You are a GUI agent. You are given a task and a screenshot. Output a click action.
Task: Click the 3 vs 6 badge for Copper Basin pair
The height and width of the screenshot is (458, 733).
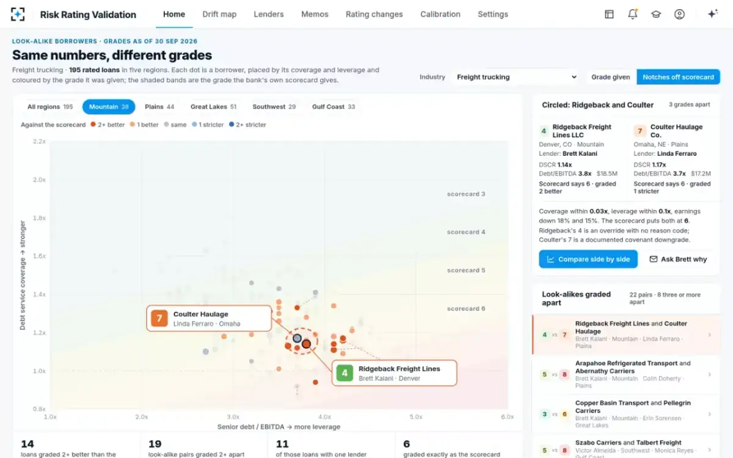coord(554,414)
